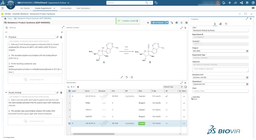
Task: Toggle the select-all checkbox in Stoichiometry header
Action: point(69,91)
